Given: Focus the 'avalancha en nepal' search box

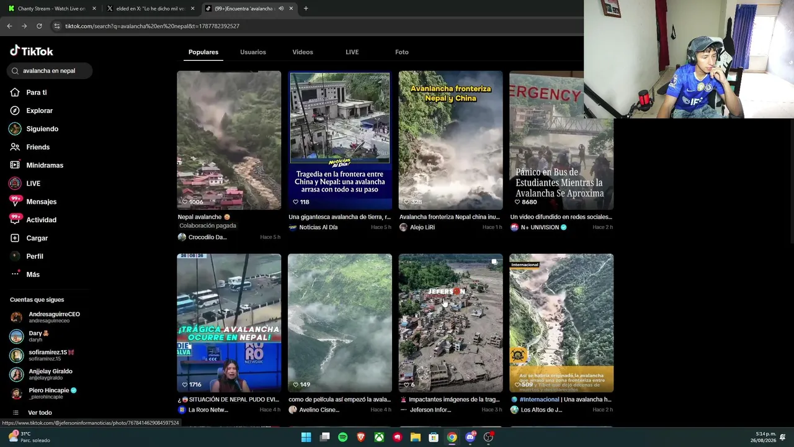Looking at the screenshot, I should 51,71.
